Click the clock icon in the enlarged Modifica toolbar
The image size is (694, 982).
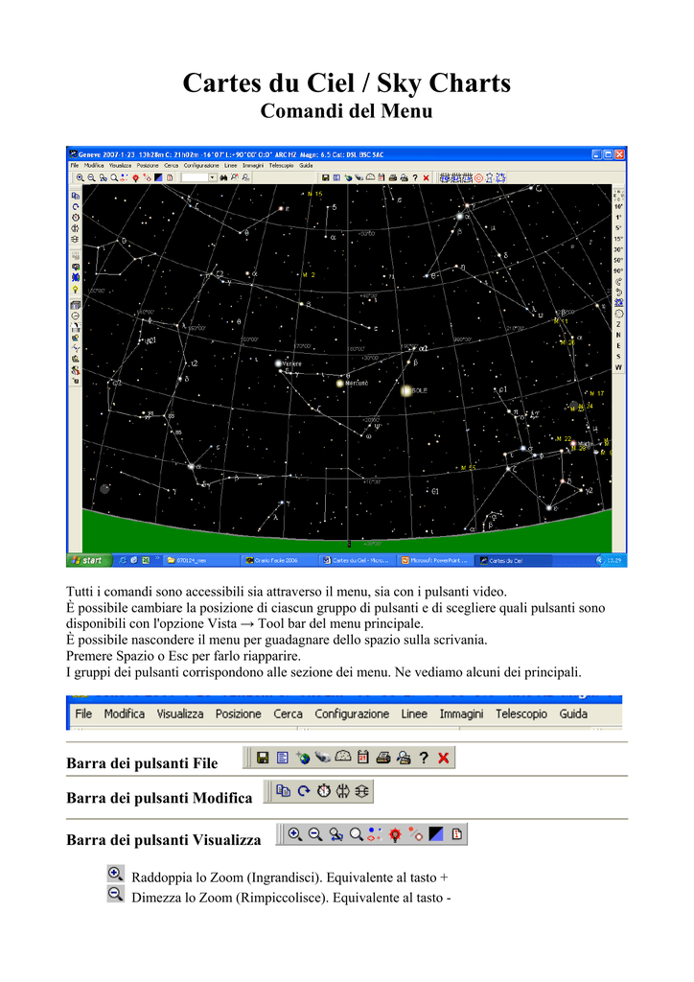323,791
